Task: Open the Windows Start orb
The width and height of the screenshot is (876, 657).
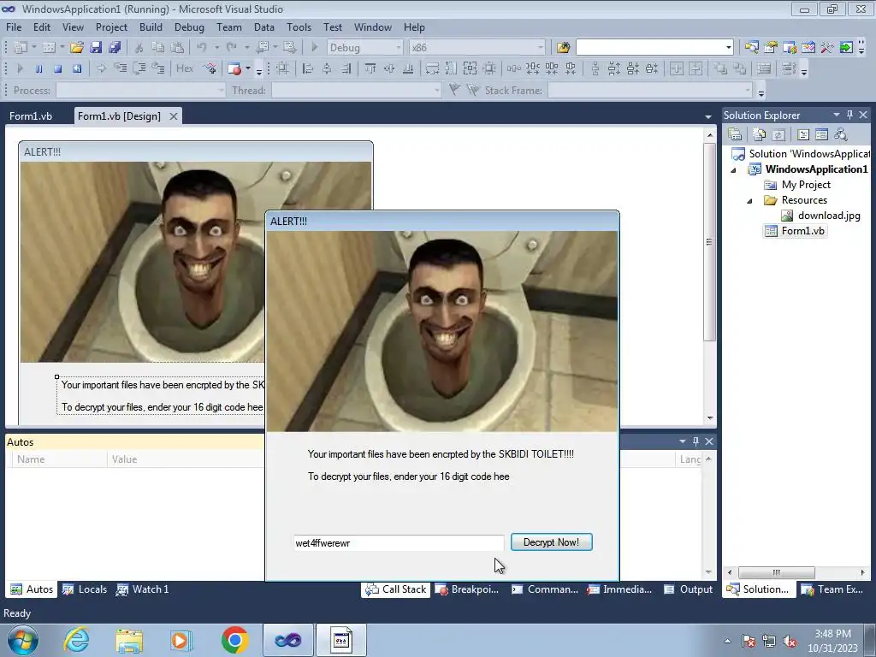Action: point(23,640)
